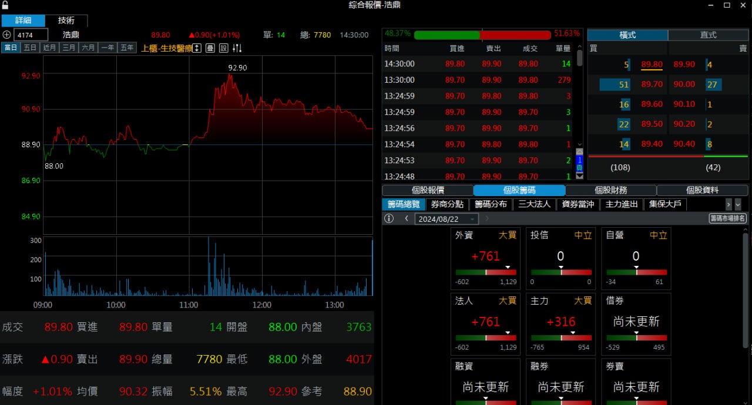The width and height of the screenshot is (752, 405).
Task: Go to the previous date with left arrow
Action: (407, 218)
